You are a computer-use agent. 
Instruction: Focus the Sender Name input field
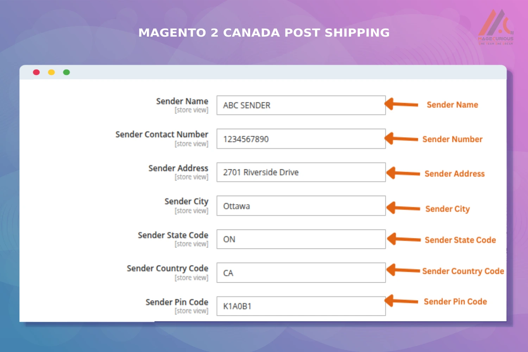coord(301,105)
